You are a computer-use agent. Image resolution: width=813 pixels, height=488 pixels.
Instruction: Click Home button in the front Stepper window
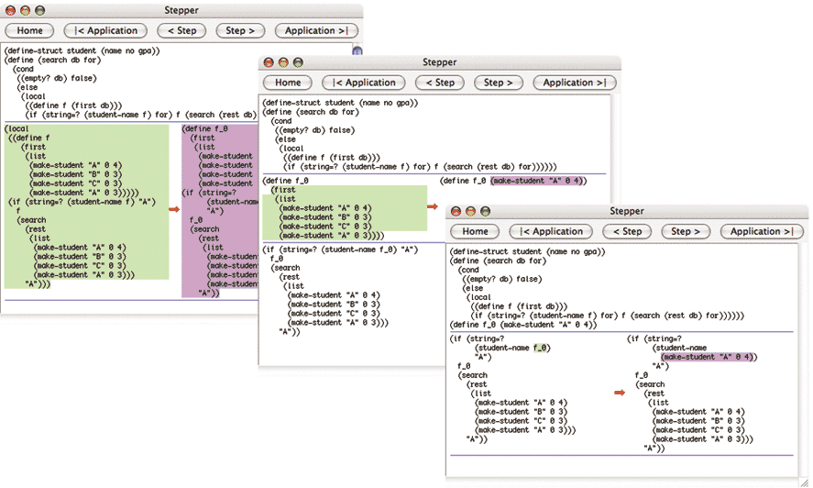pyautogui.click(x=475, y=231)
